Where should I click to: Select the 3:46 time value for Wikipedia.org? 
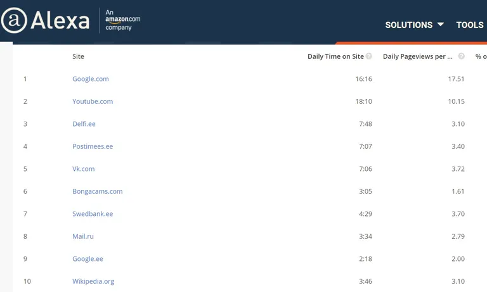coord(365,281)
